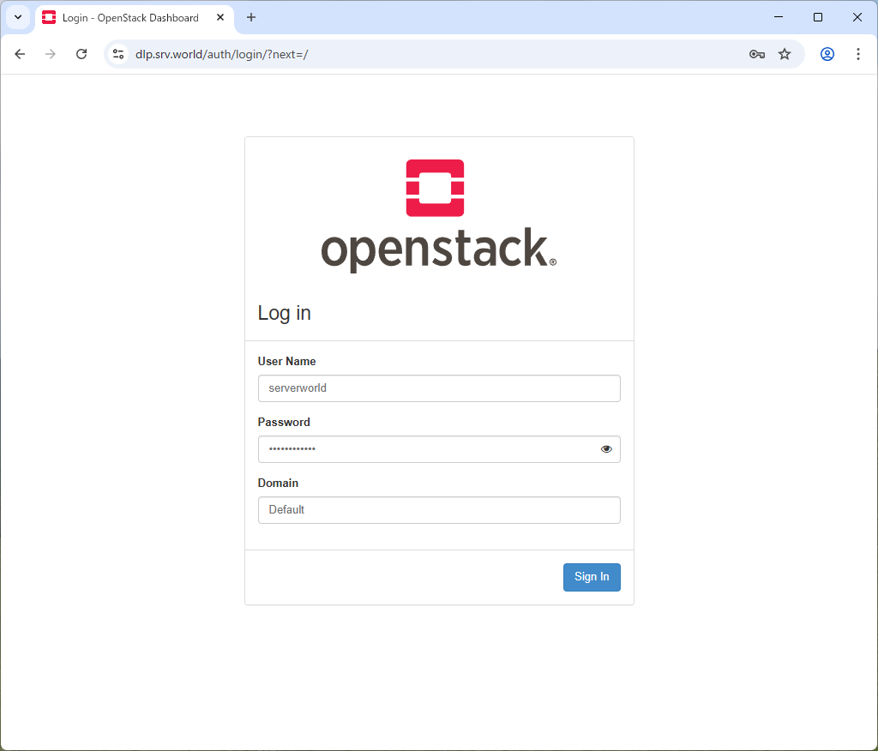Focus the User Name input field
Image resolution: width=878 pixels, height=751 pixels.
coord(438,388)
